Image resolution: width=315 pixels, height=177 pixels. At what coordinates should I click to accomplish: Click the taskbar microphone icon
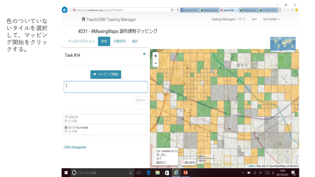pyautogui.click(x=130, y=173)
